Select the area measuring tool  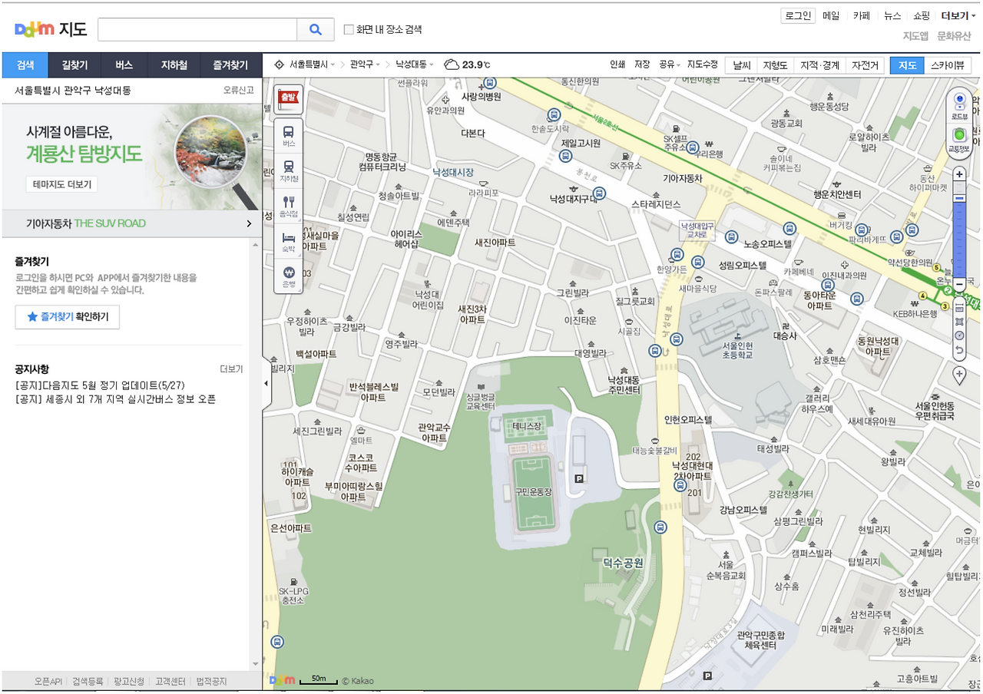[959, 321]
